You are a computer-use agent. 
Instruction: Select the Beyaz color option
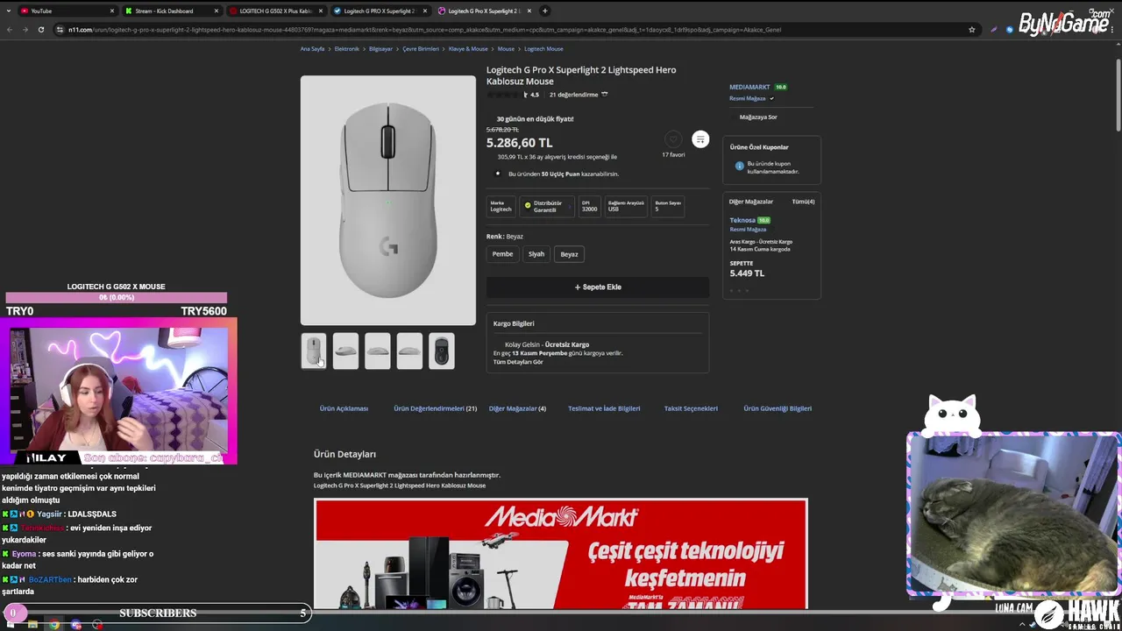(570, 254)
